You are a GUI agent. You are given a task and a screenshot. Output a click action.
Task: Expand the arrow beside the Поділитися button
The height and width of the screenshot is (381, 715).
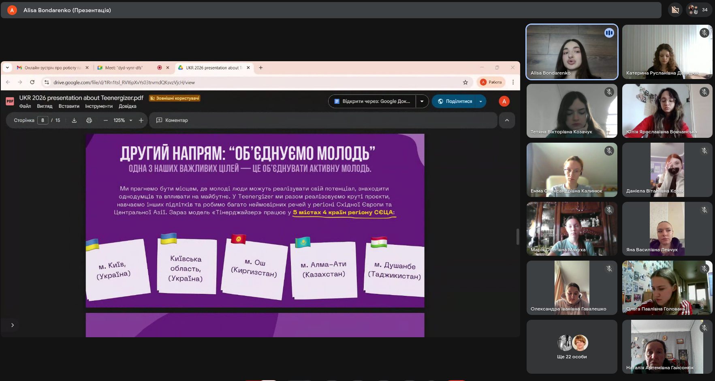(x=481, y=101)
